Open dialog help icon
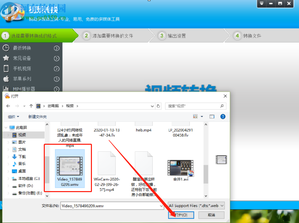Viewport: 299px width, 223px height. [223, 117]
